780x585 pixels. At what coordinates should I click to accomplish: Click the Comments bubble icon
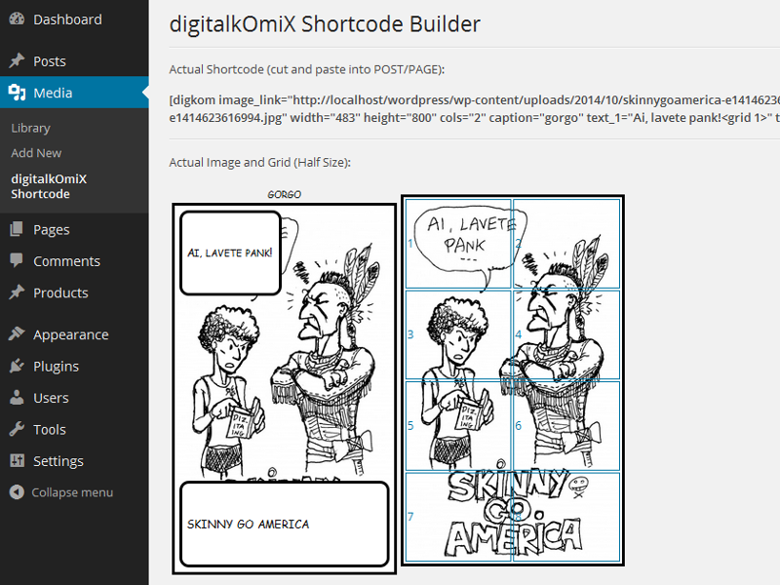coord(17,260)
